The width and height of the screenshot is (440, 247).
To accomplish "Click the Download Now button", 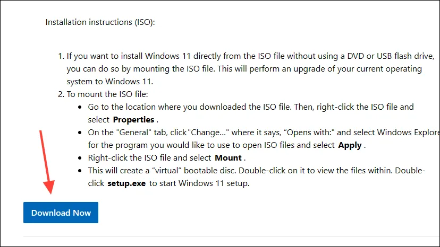I will click(61, 213).
